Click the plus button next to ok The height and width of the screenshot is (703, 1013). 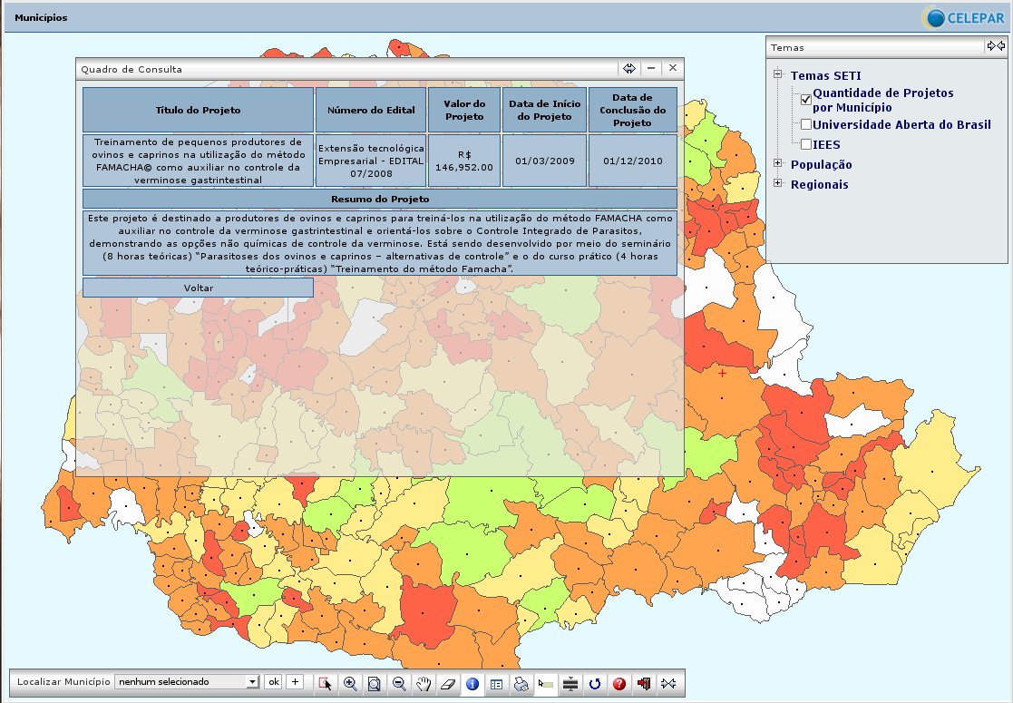[295, 681]
